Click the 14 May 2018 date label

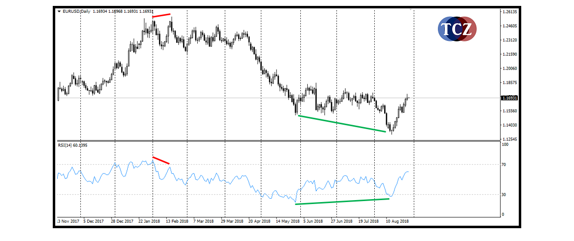(x=287, y=221)
